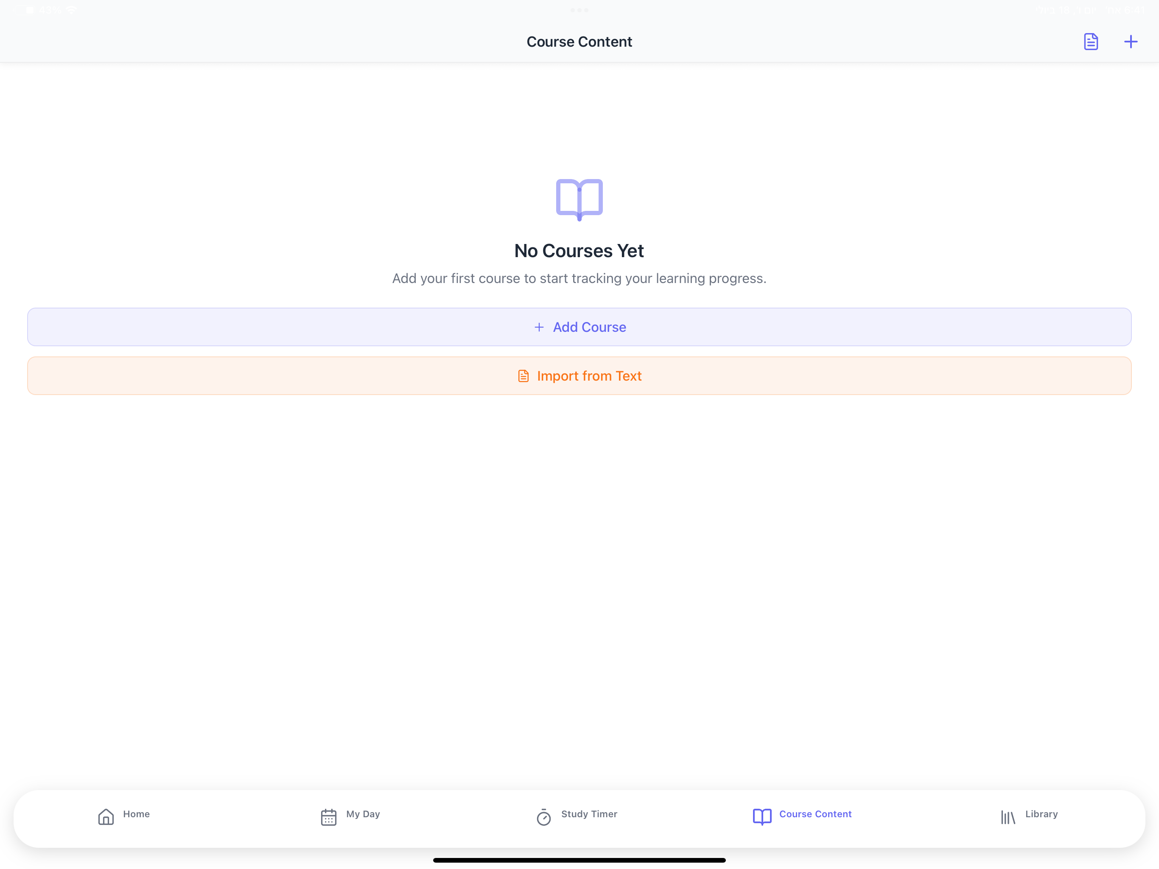Click the 'Add your first course' description text
The width and height of the screenshot is (1159, 869).
click(579, 278)
